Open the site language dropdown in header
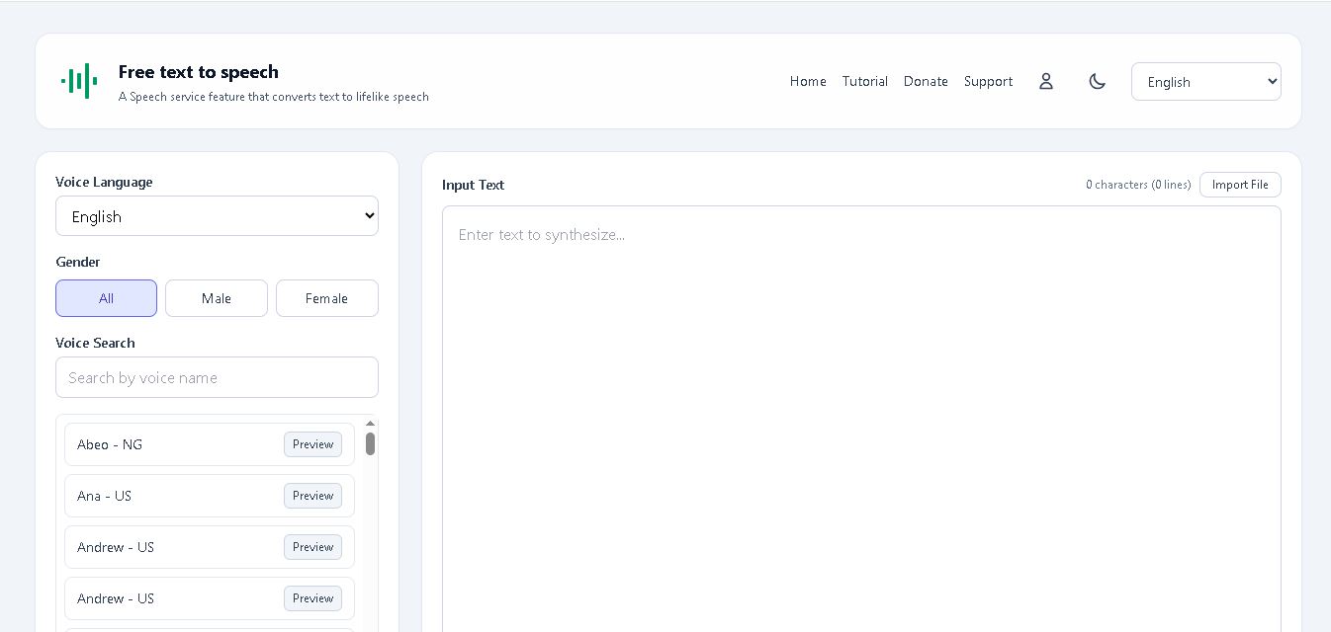 point(1206,82)
